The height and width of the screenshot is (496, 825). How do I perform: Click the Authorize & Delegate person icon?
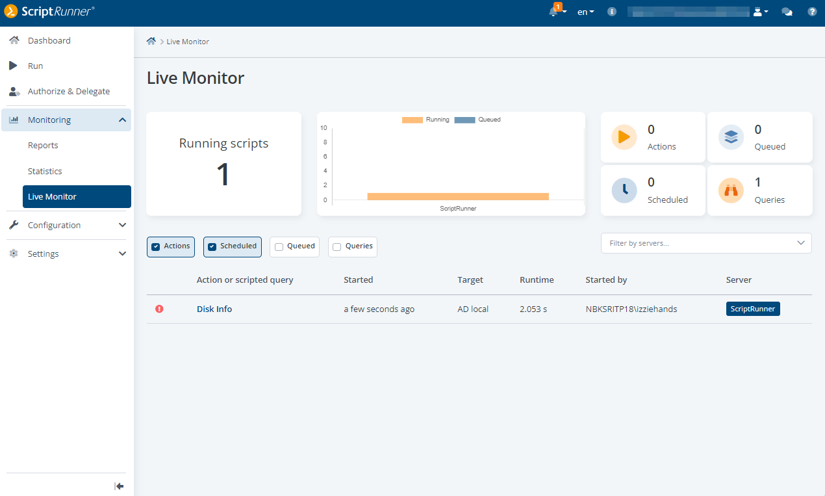click(x=14, y=91)
